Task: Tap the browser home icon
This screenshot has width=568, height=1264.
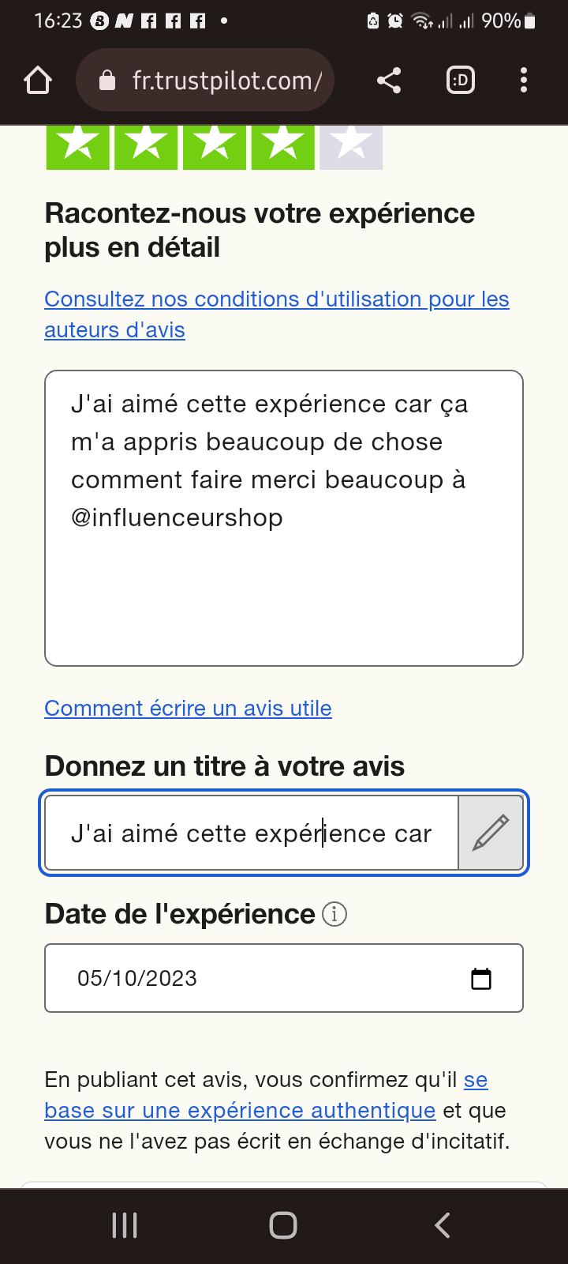Action: click(x=38, y=81)
